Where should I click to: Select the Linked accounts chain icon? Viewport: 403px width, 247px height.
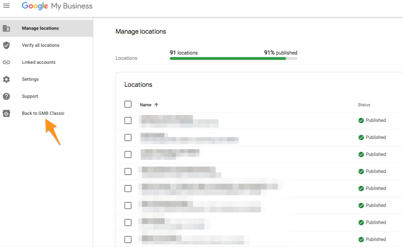[6, 62]
